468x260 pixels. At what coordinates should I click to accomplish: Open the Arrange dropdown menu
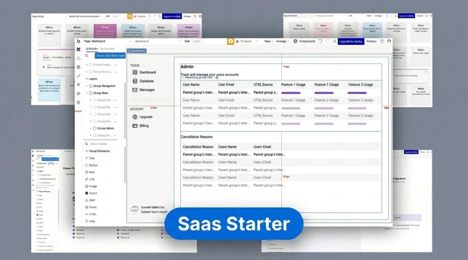282,41
